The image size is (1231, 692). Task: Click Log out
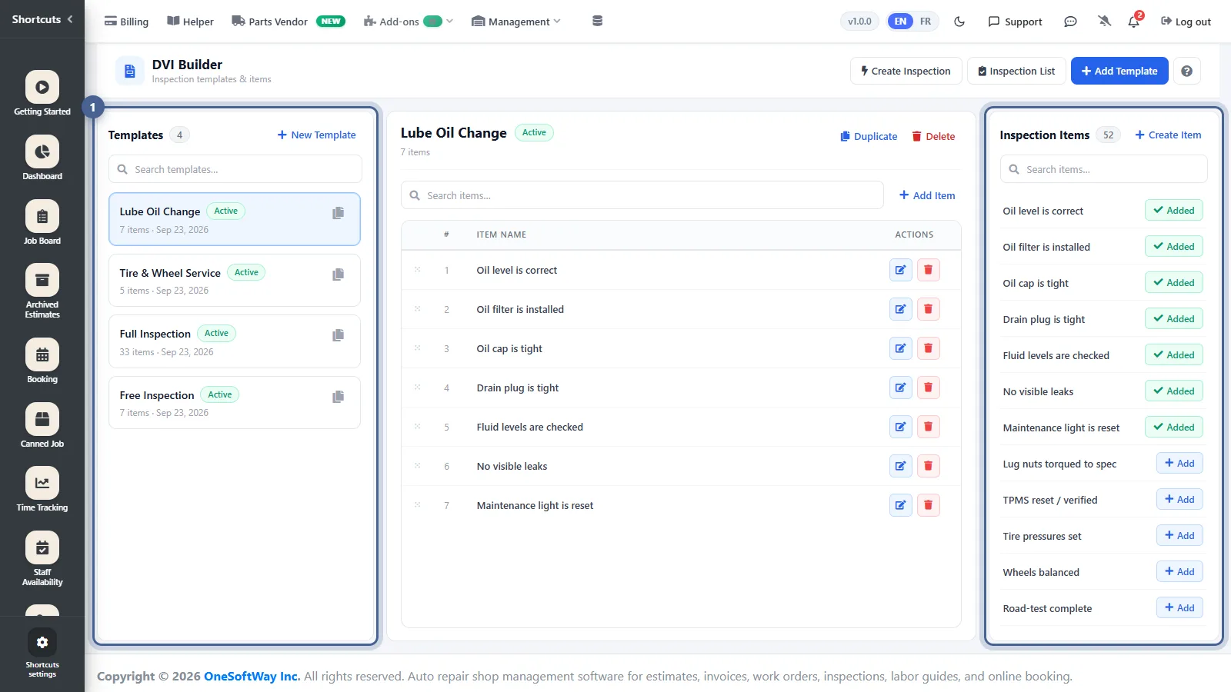tap(1186, 22)
